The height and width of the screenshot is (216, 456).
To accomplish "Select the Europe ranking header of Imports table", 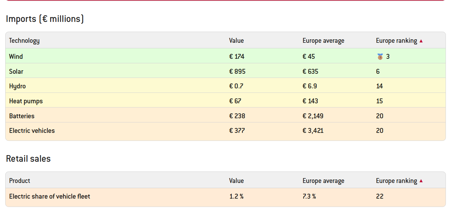I will coord(396,40).
